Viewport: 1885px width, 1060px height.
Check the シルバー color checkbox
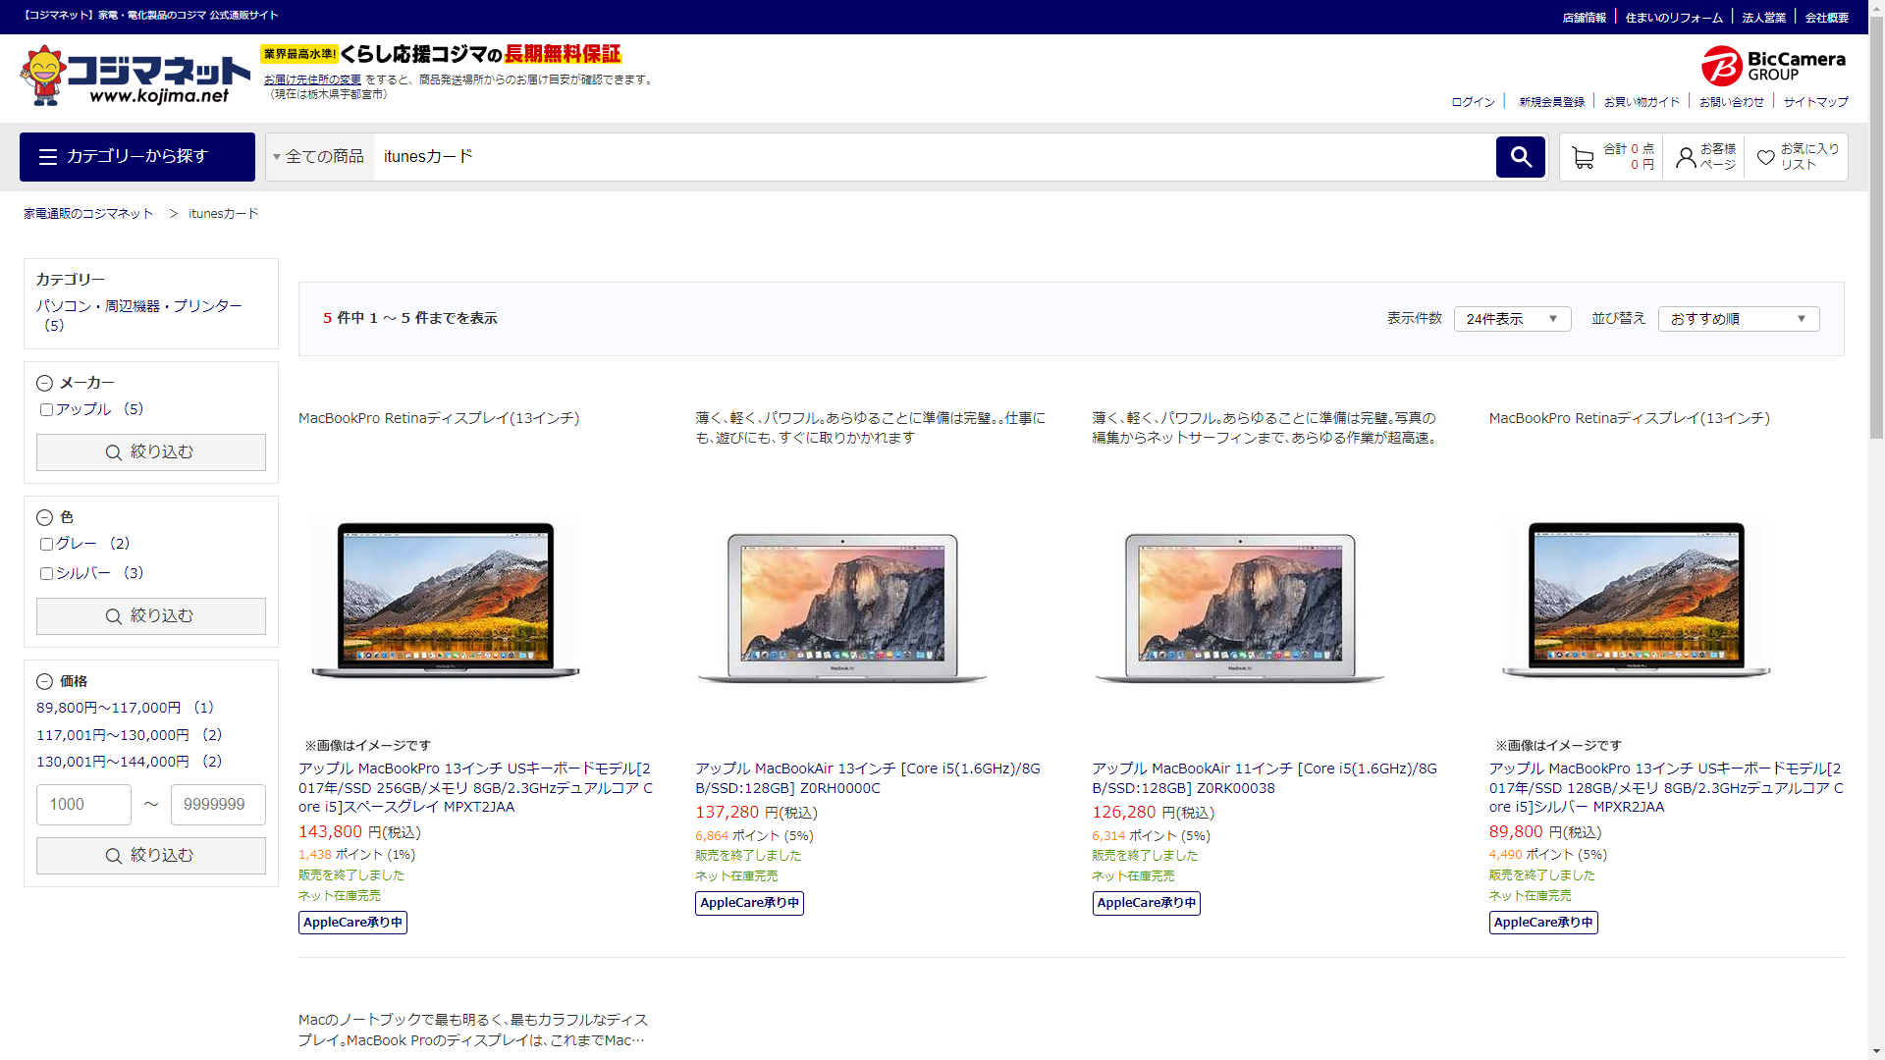[x=46, y=574]
